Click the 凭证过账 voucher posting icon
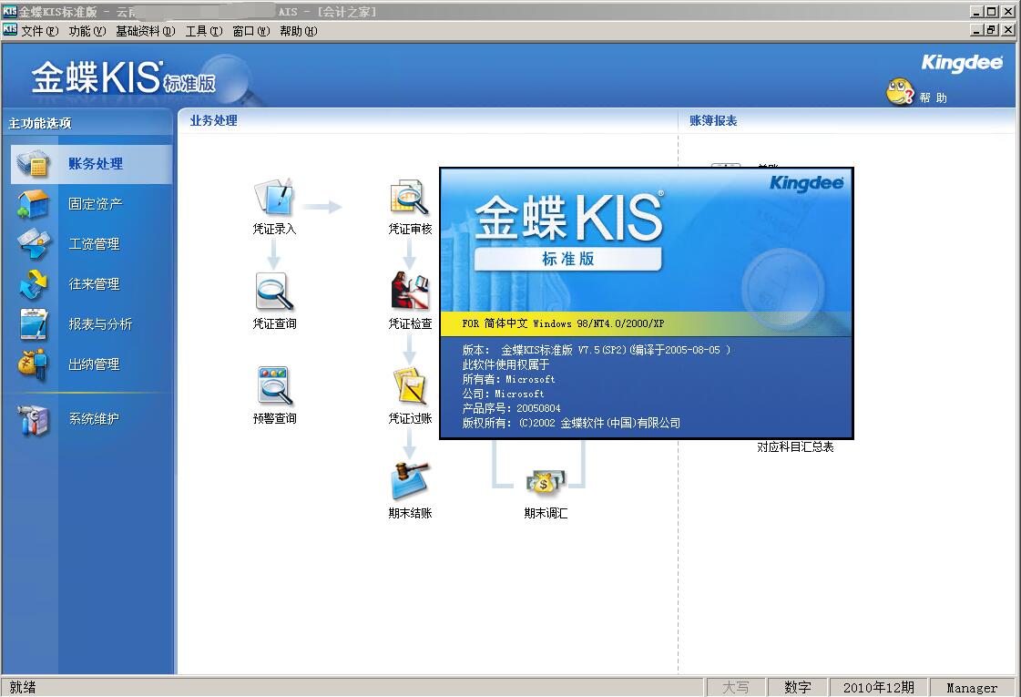Image resolution: width=1021 pixels, height=697 pixels. coord(409,386)
